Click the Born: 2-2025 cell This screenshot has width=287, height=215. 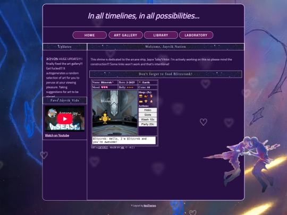coord(128,82)
